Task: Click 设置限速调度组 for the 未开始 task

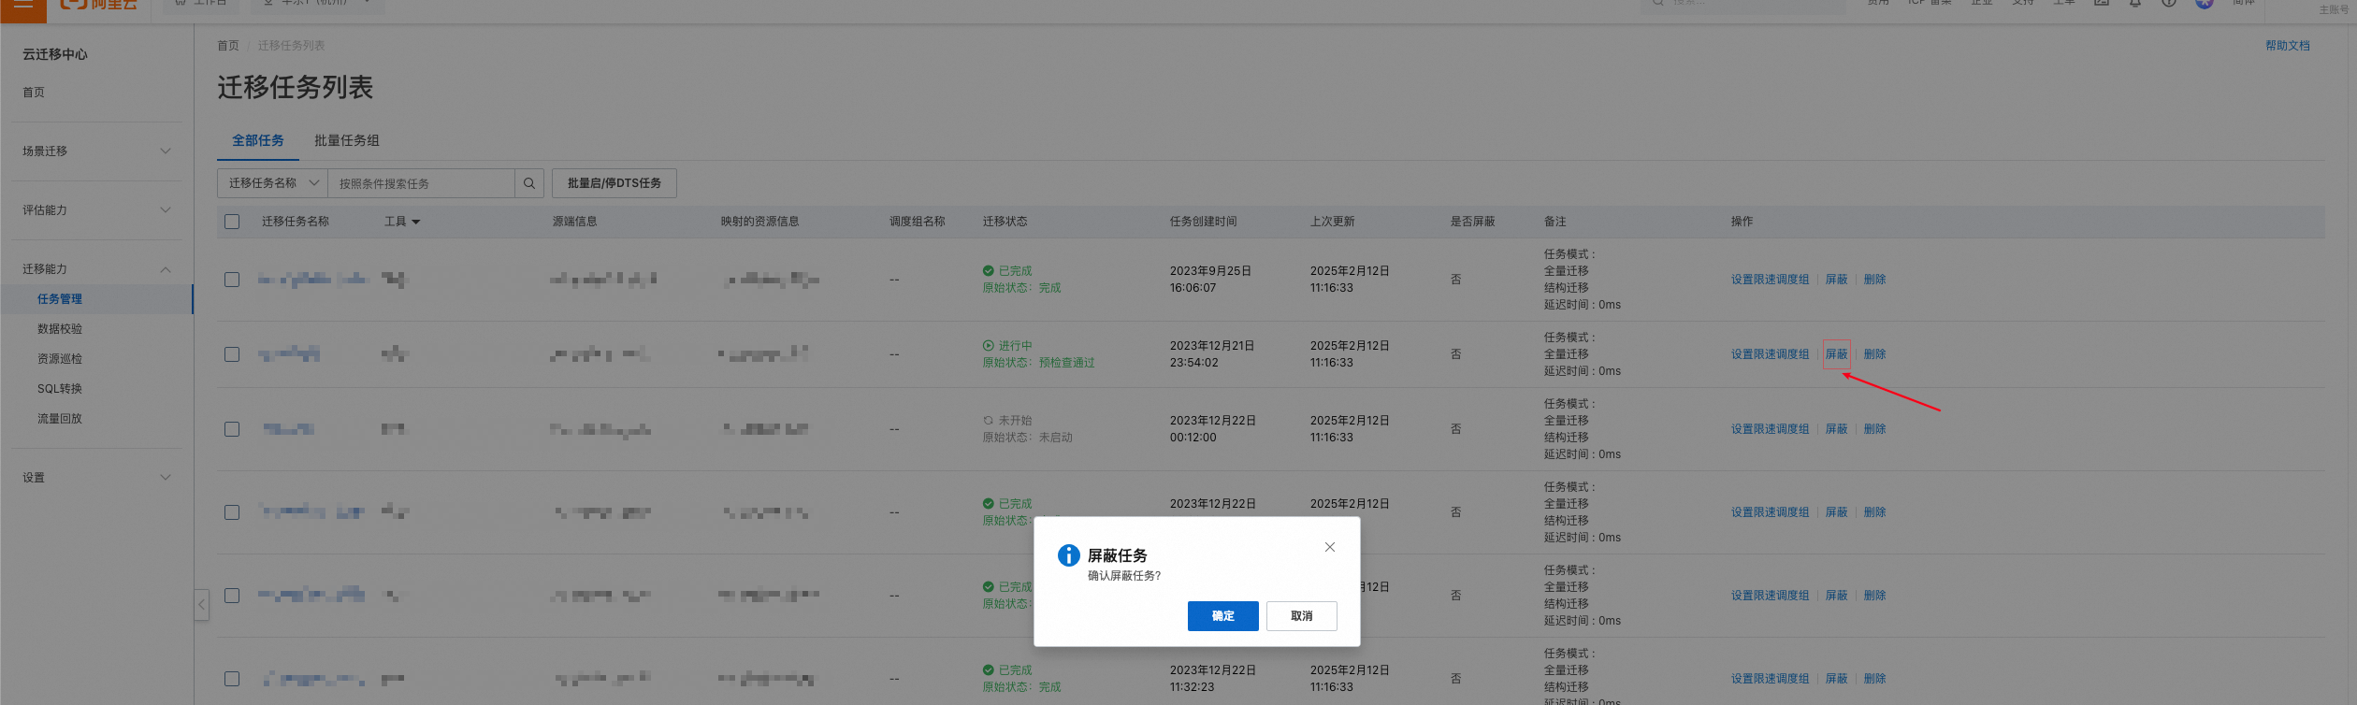Action: [1770, 429]
